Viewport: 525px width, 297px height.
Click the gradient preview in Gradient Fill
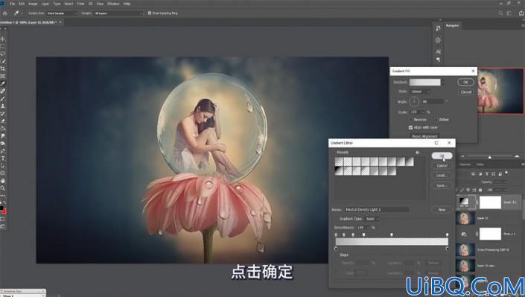point(425,82)
